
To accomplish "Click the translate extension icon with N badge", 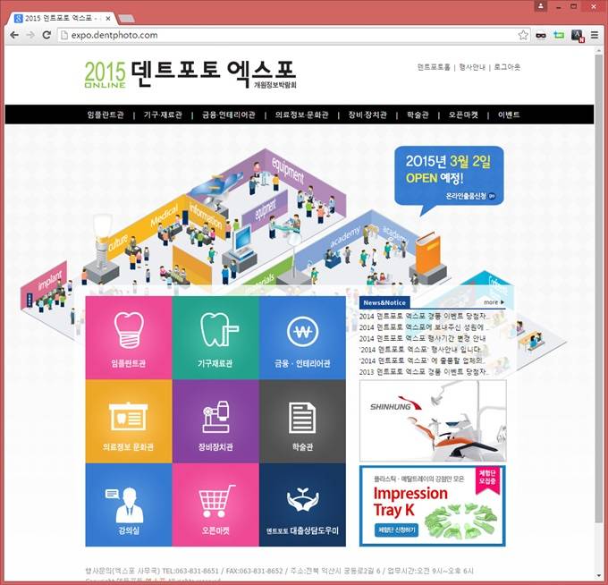I will tap(578, 35).
